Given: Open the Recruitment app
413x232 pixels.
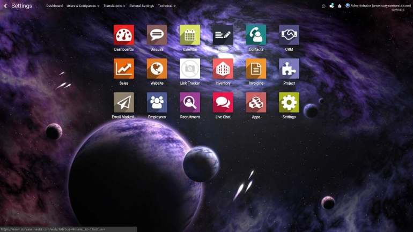Looking at the screenshot, I should coord(190,102).
